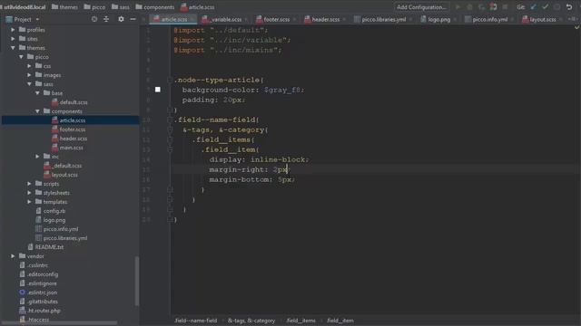581x326 pixels.
Task: Expand the css folder
Action: click(29, 66)
